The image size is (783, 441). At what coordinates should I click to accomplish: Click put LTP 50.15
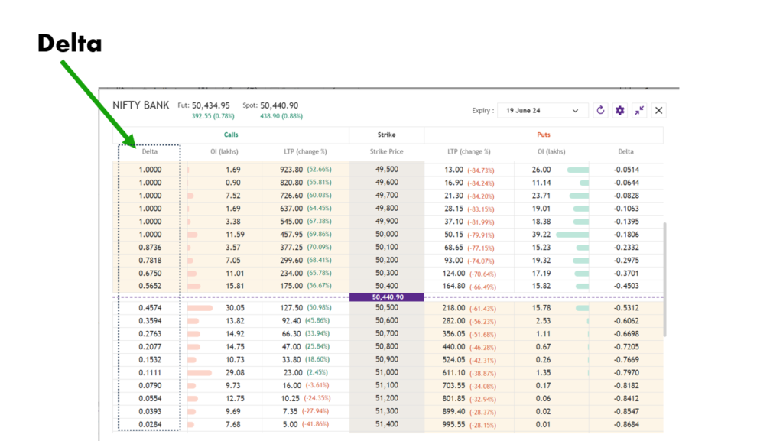click(454, 235)
